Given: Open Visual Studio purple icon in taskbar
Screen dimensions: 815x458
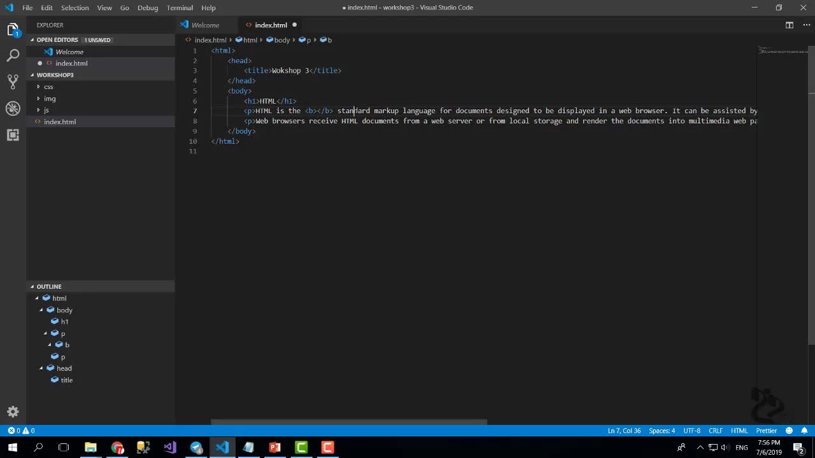Looking at the screenshot, I should [x=169, y=447].
